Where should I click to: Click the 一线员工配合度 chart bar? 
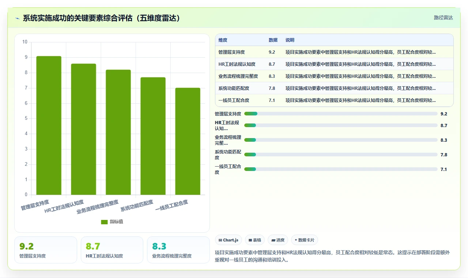point(188,141)
